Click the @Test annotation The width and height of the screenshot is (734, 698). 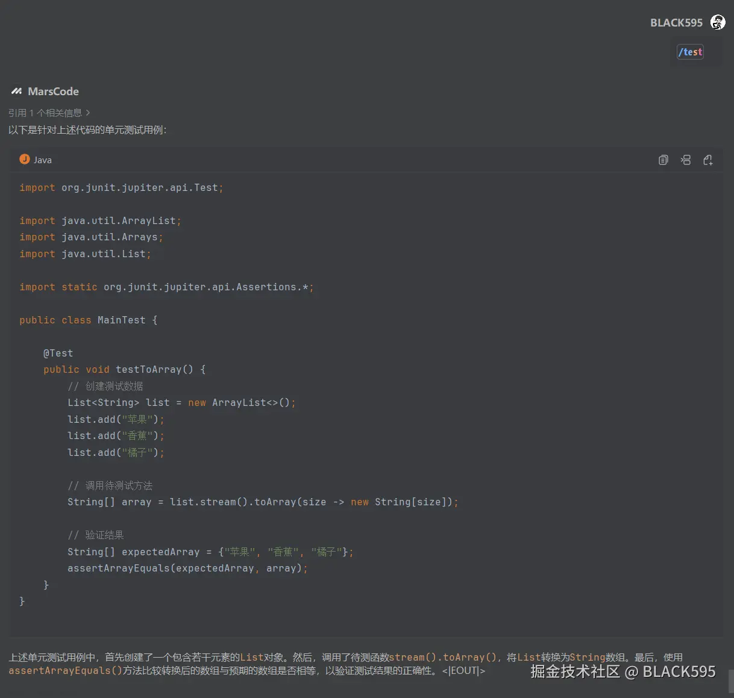point(58,353)
